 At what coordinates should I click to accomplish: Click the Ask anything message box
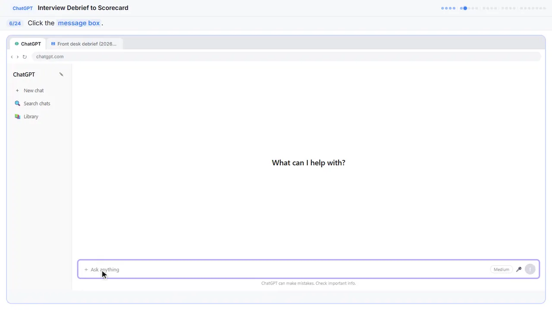[x=308, y=270]
